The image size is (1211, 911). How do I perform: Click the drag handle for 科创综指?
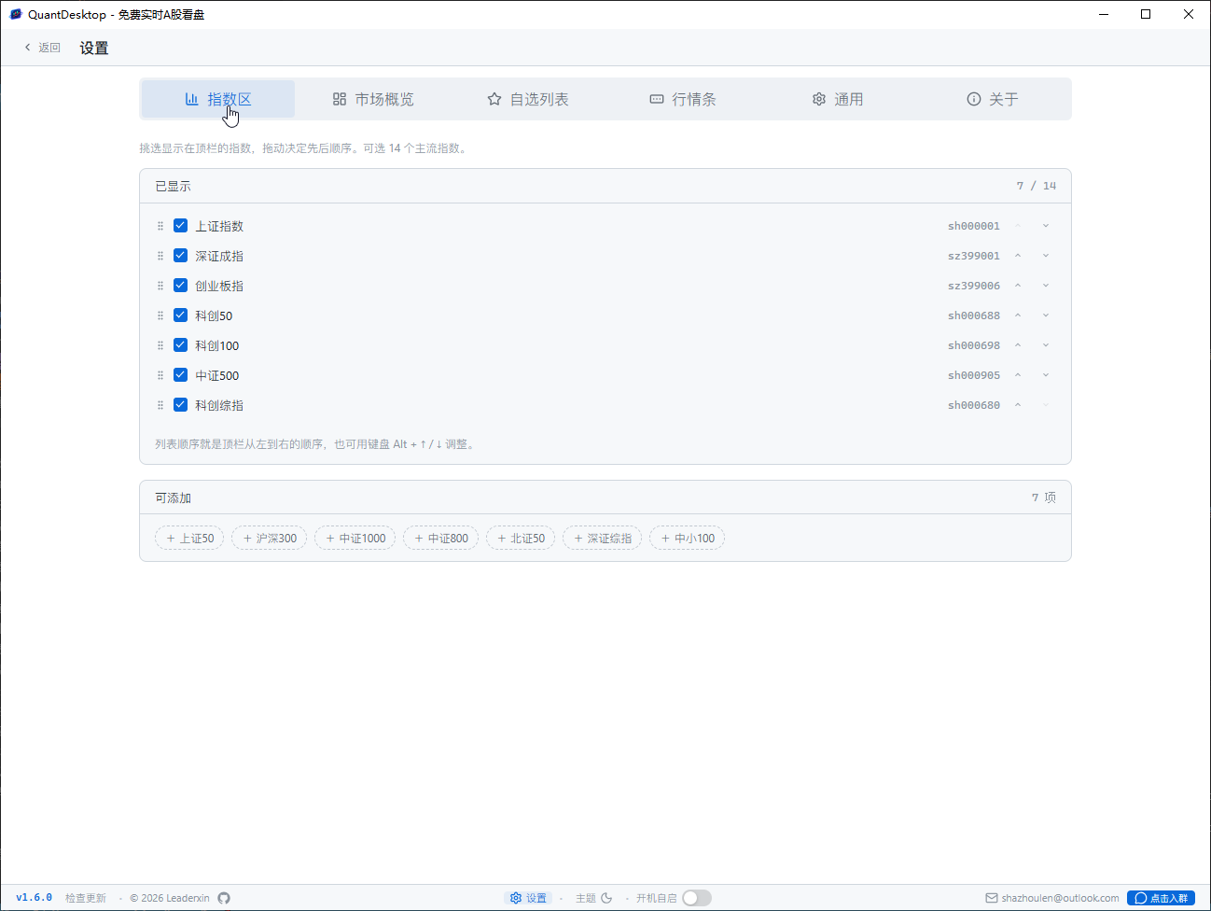pyautogui.click(x=160, y=405)
